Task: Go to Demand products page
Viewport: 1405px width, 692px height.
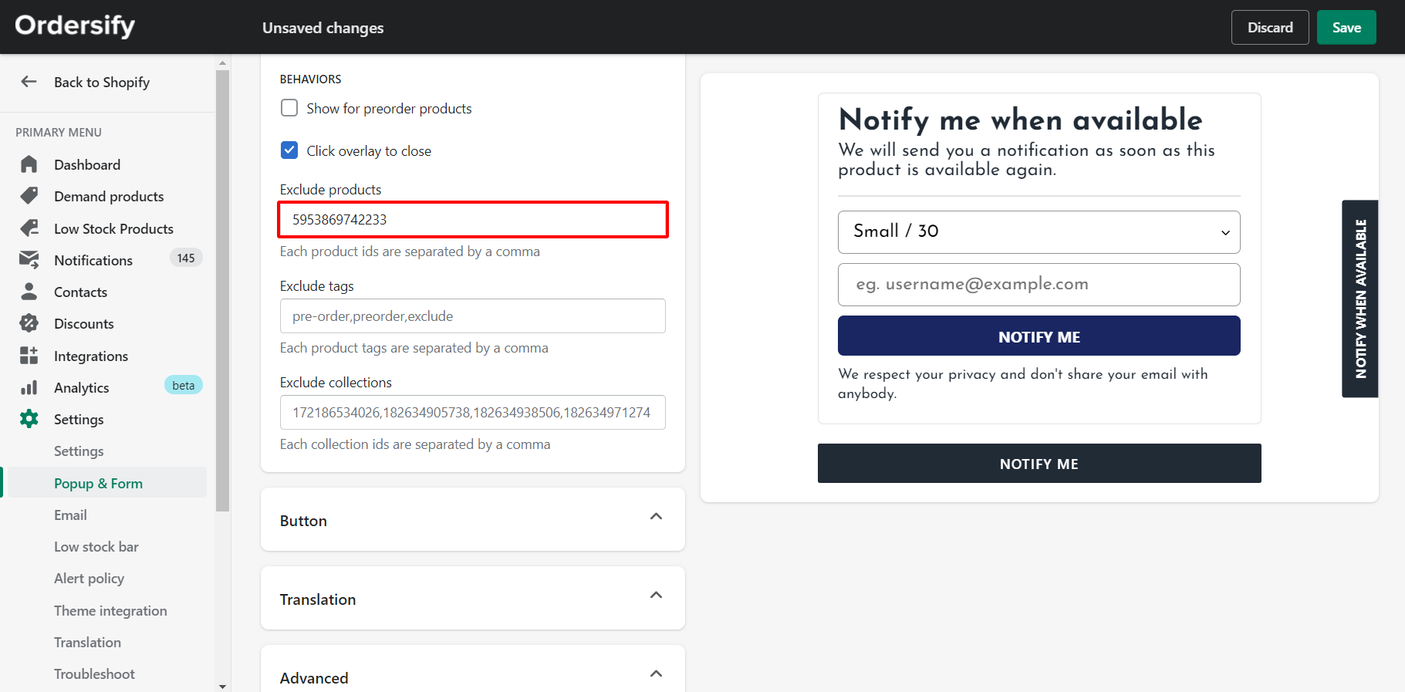Action: tap(109, 196)
